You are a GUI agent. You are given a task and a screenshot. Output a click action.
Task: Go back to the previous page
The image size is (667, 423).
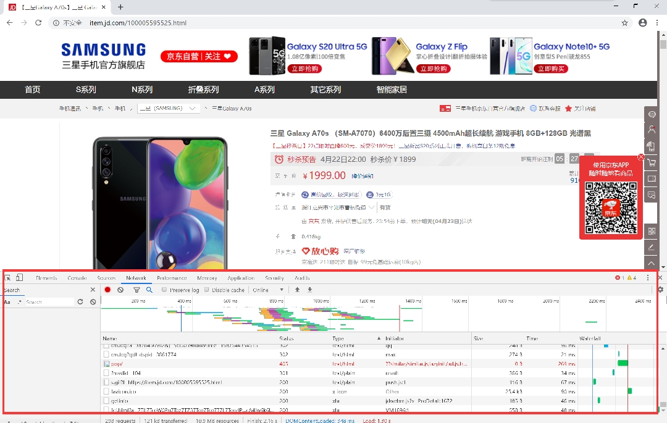coord(10,22)
